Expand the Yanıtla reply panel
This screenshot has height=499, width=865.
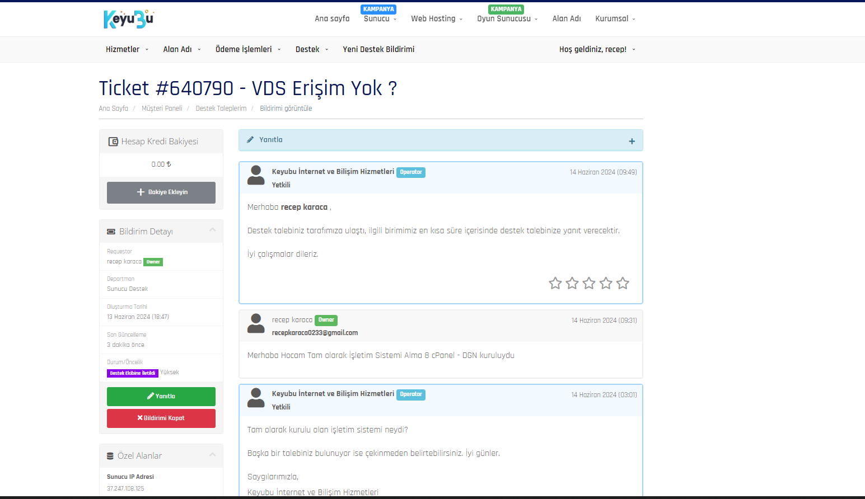click(x=441, y=140)
